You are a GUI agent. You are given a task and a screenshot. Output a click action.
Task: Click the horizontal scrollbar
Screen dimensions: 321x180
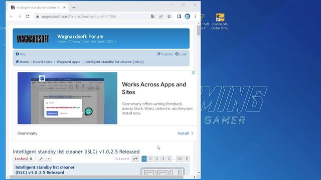[96, 177]
